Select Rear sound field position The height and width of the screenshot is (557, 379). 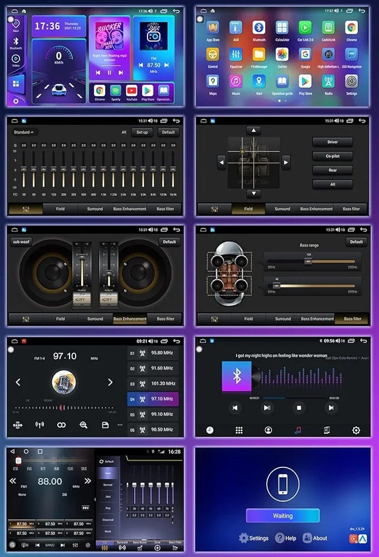(332, 170)
